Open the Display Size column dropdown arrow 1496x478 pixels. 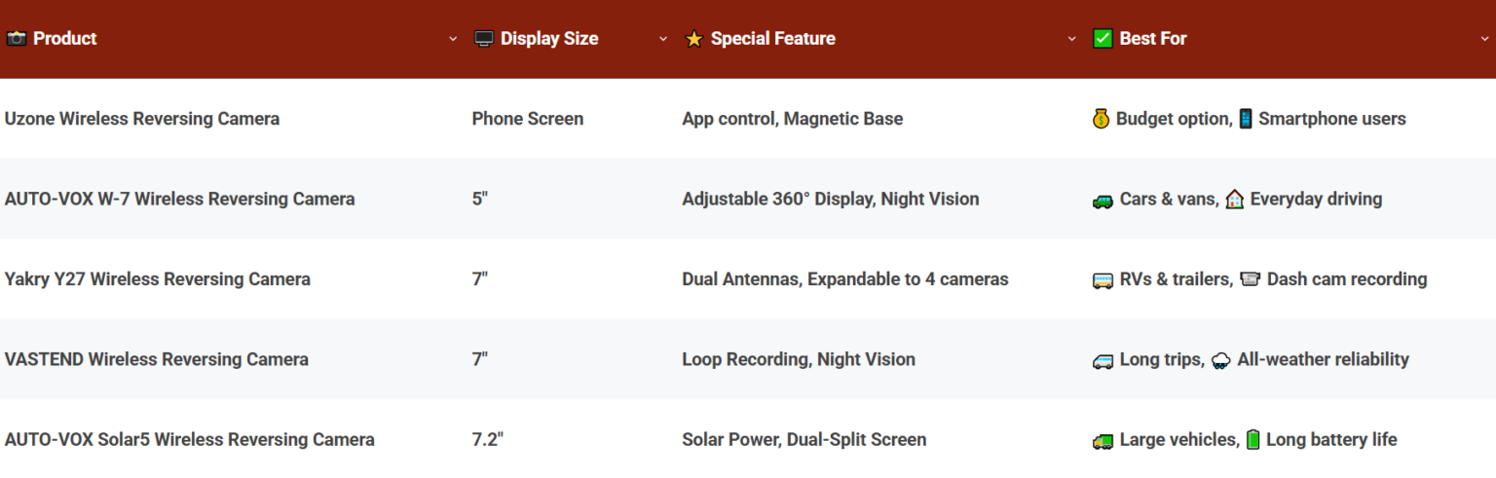point(663,39)
